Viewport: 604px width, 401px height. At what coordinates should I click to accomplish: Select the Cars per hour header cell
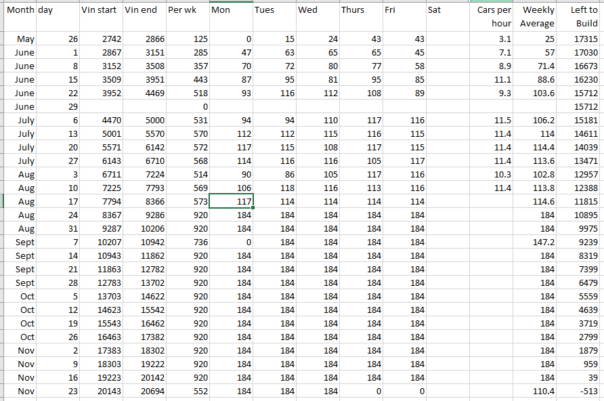tap(492, 17)
